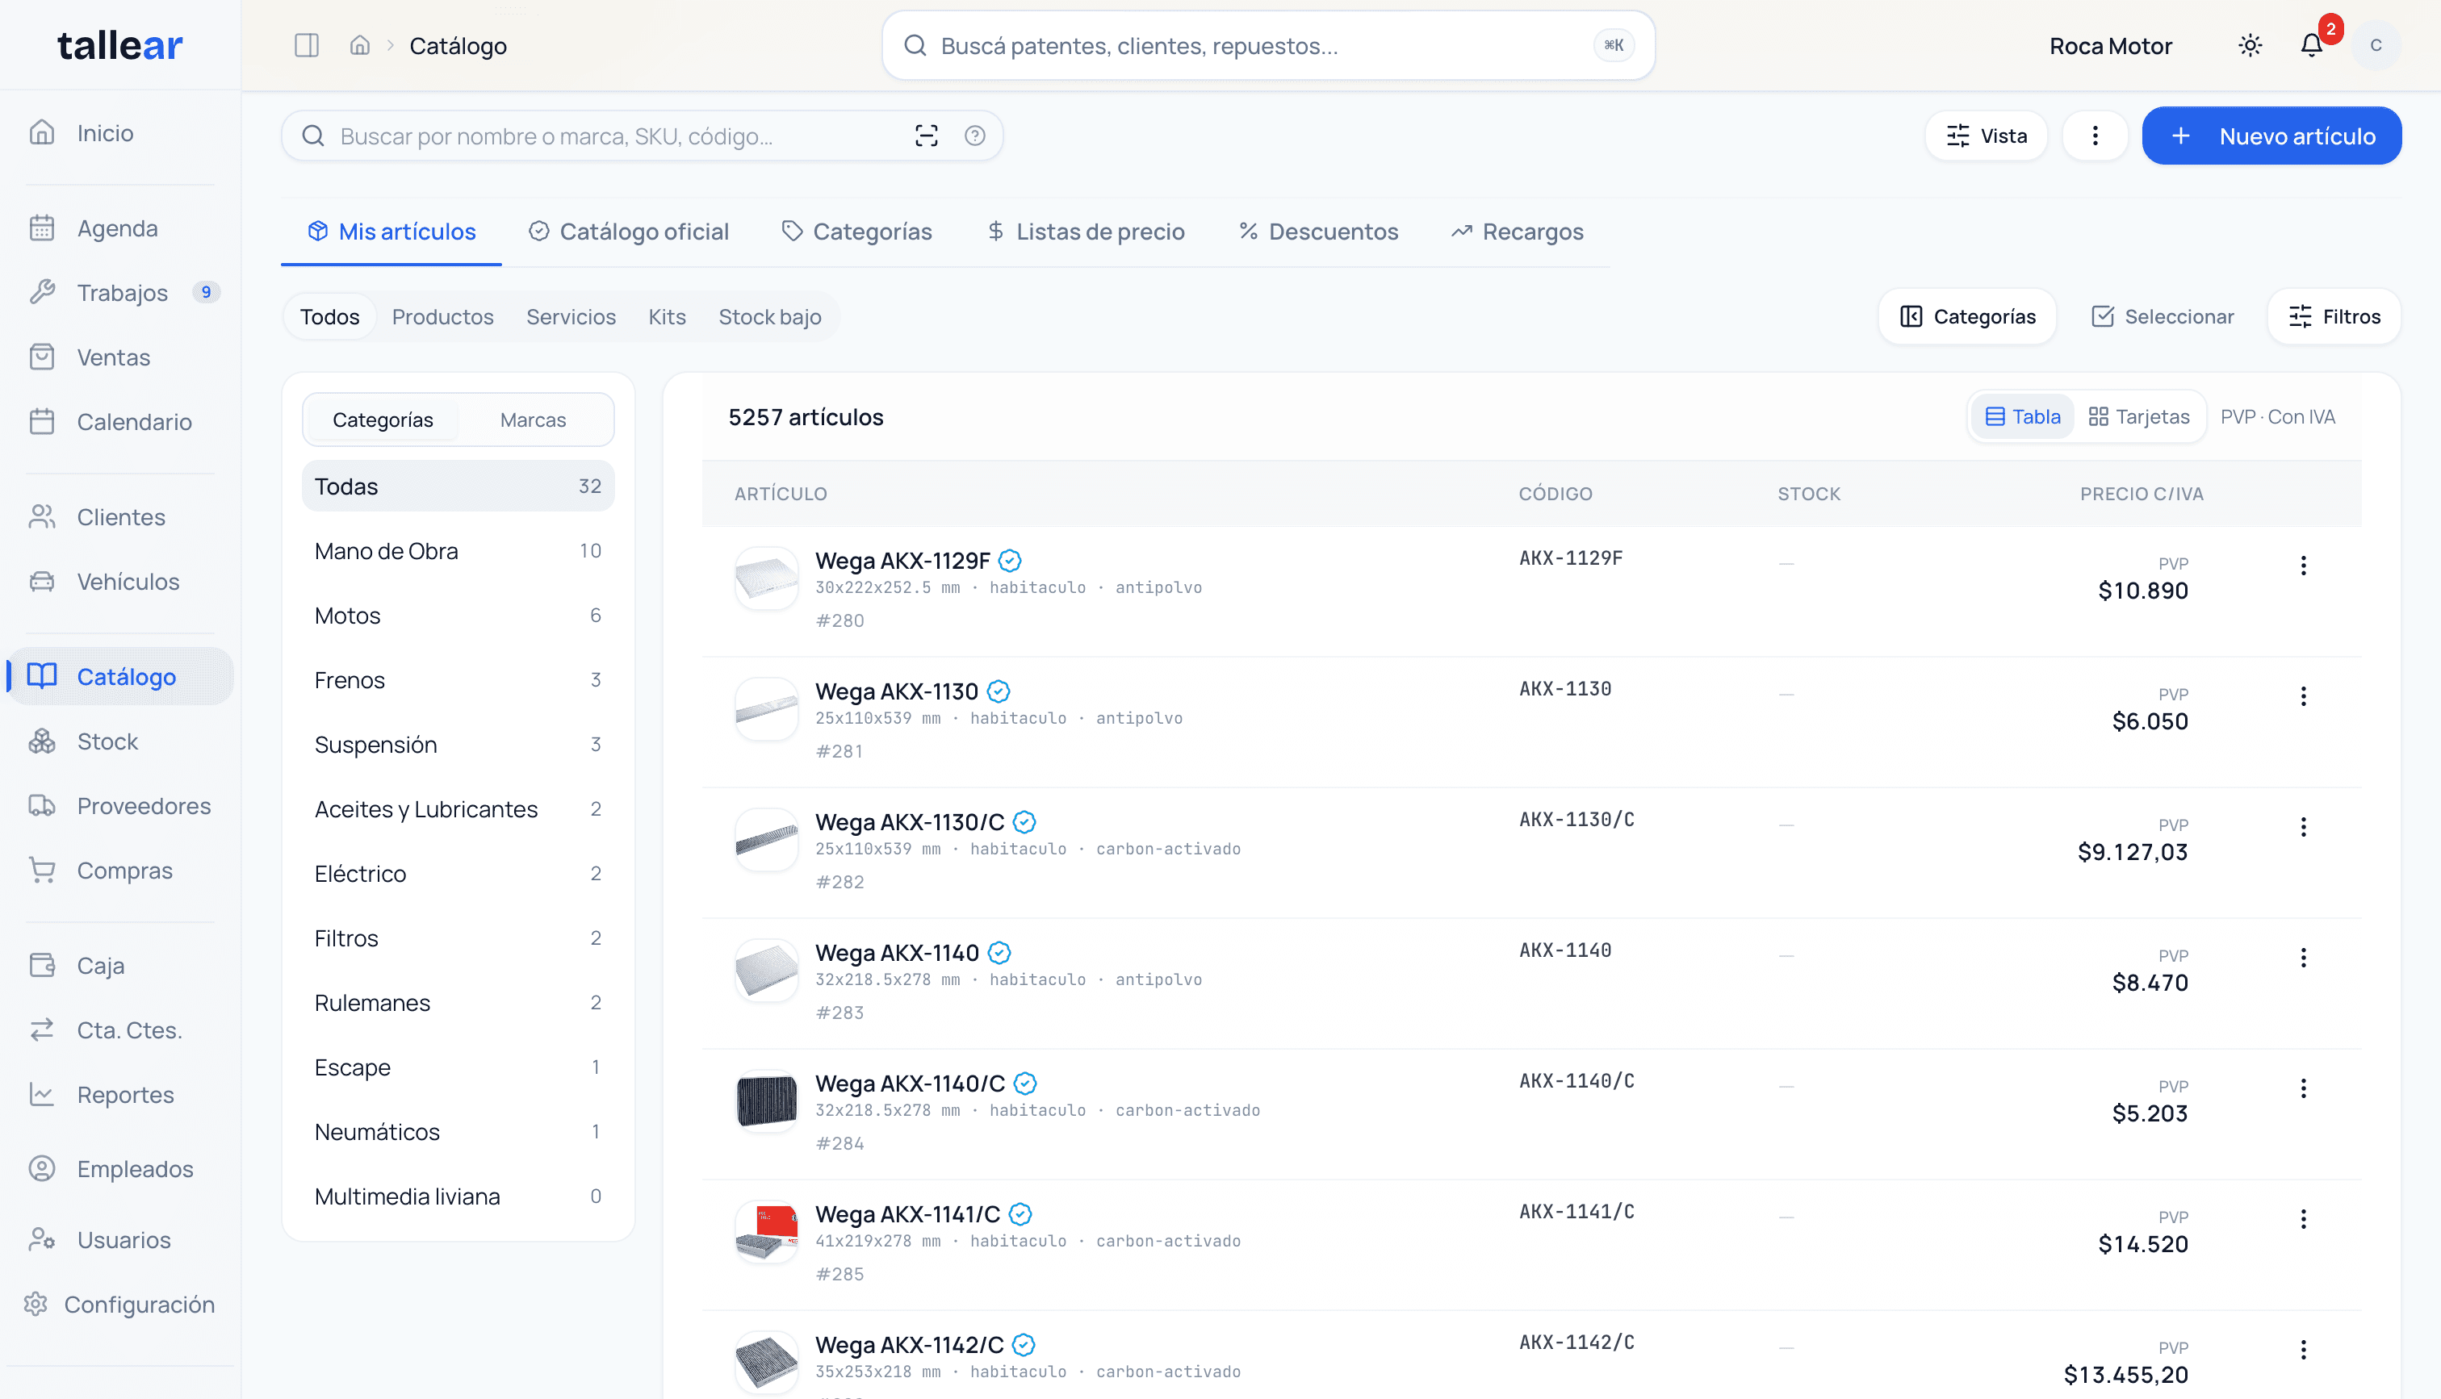Switch sidebar panel to Categorías segment
This screenshot has width=2441, height=1399.
tap(383, 419)
